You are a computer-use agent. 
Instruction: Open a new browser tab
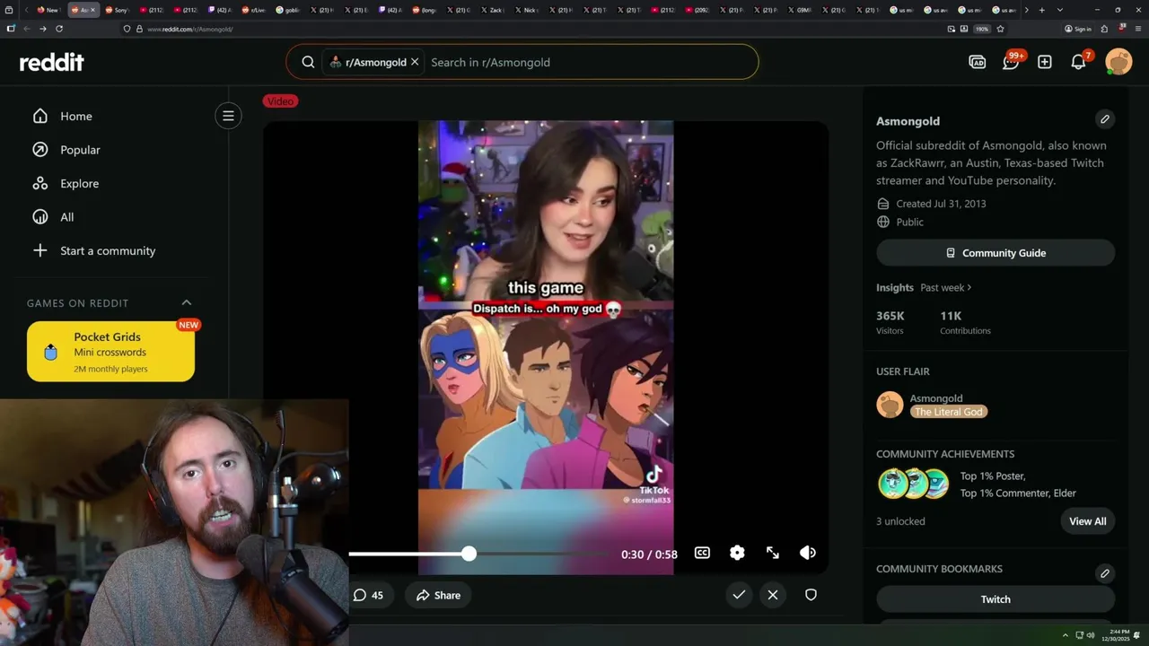click(x=1041, y=10)
